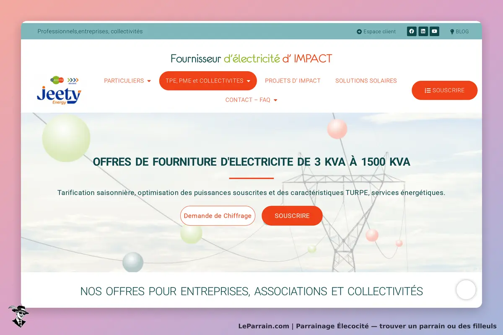Viewport: 503px width, 335px height.
Task: Go to PROJETS D' IMPACT
Action: point(293,81)
